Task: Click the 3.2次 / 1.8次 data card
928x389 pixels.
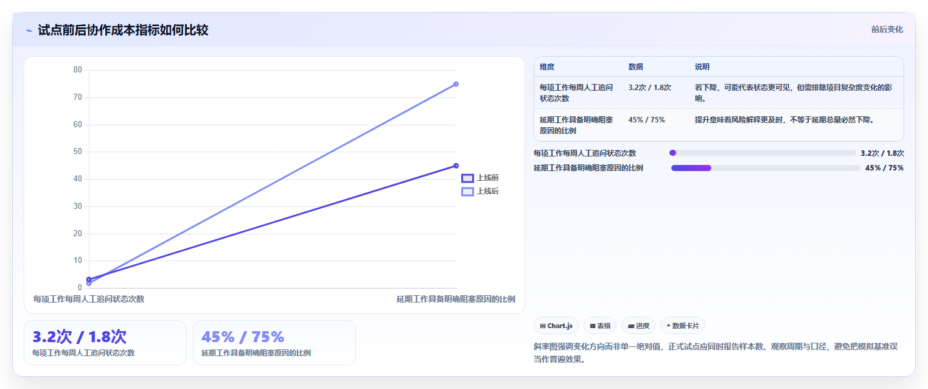Action: click(x=105, y=343)
